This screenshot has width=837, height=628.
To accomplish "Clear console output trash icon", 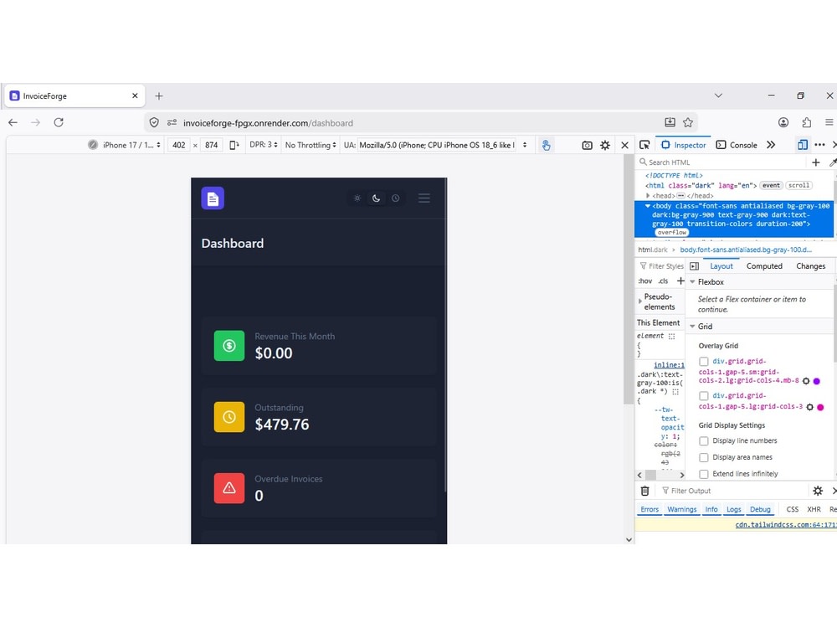I will pos(644,490).
